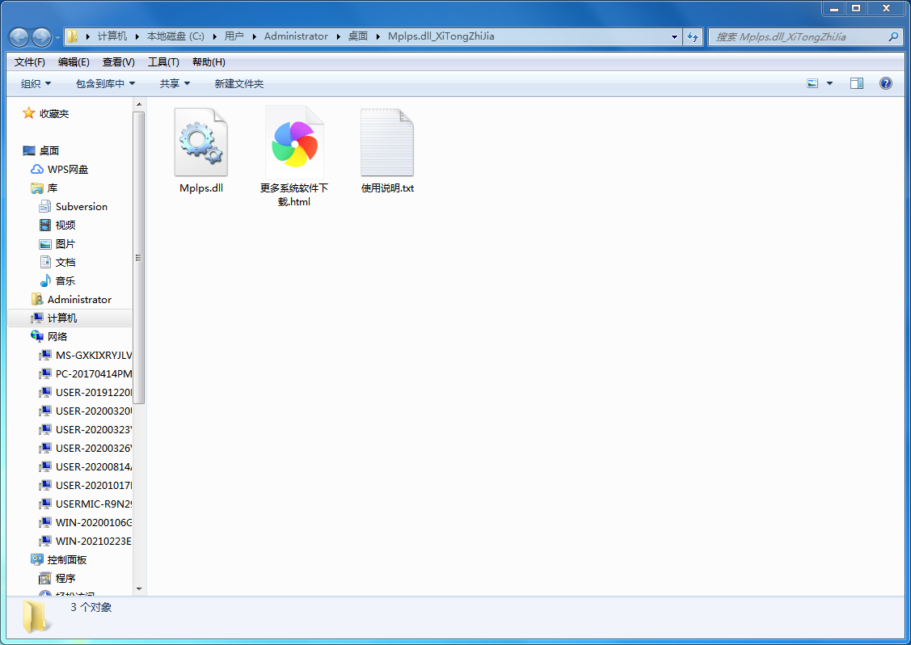The width and height of the screenshot is (911, 645).
Task: Select PC-20170414PM network computer
Action: (93, 373)
